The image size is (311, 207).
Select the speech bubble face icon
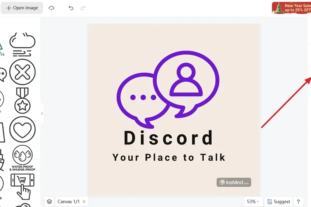pyautogui.click(x=3, y=75)
